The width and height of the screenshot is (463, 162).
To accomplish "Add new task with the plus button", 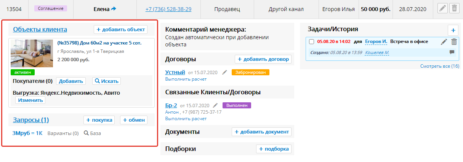I will (x=453, y=30).
